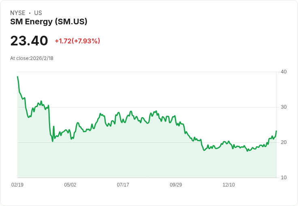Select the 02/19 date on x-axis
Screen dimensions: 298x206
[x=17, y=185]
